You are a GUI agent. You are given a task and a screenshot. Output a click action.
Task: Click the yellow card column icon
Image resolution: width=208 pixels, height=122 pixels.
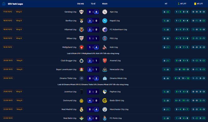195,4
